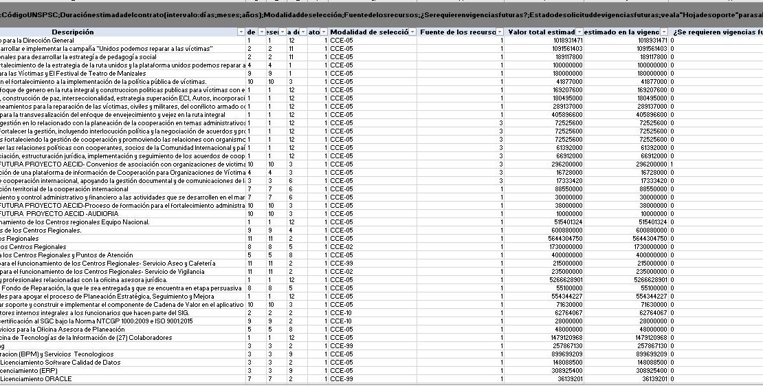Select cell about 'funcionarios que hacen parte del SIG'
Viewport: 763px width, 386px height.
[x=122, y=313]
